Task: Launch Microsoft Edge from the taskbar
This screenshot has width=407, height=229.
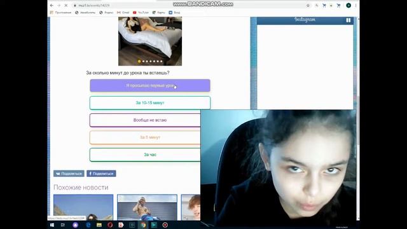Action: 88,225
